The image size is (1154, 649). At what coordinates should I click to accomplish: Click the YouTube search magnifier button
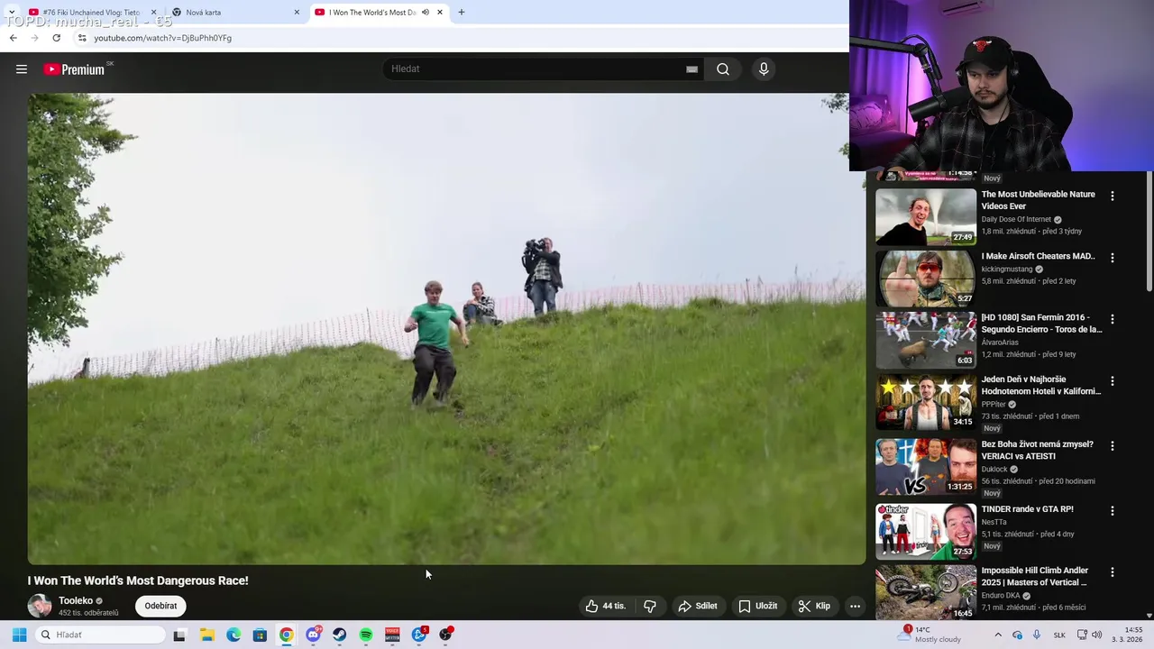[723, 69]
